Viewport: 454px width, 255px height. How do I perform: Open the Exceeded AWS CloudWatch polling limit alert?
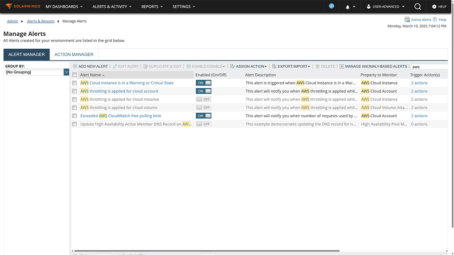click(120, 116)
